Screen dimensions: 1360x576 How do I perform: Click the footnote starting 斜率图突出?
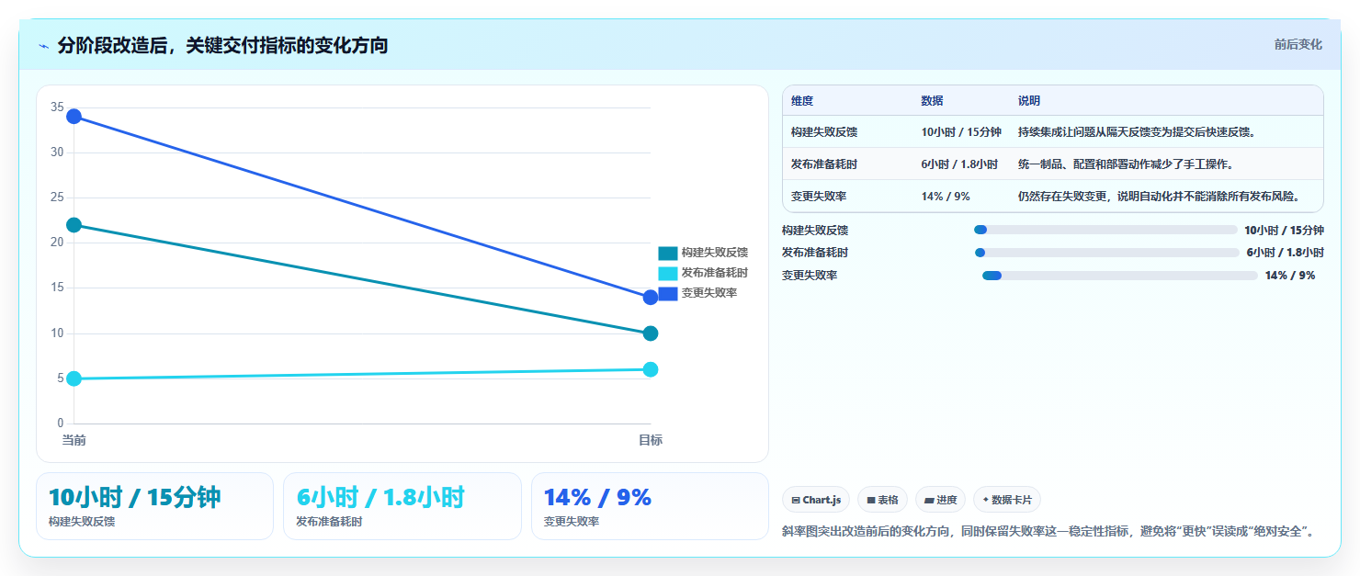pyautogui.click(x=1050, y=531)
